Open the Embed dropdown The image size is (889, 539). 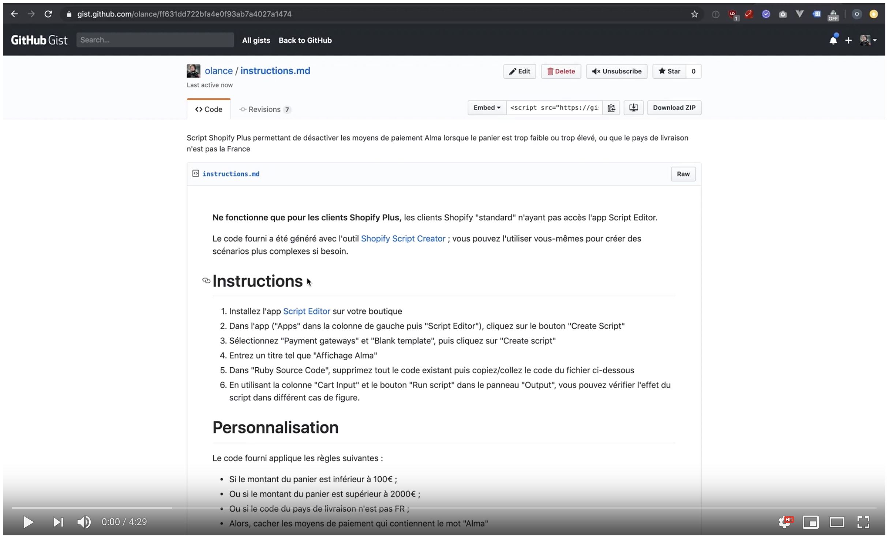point(487,108)
